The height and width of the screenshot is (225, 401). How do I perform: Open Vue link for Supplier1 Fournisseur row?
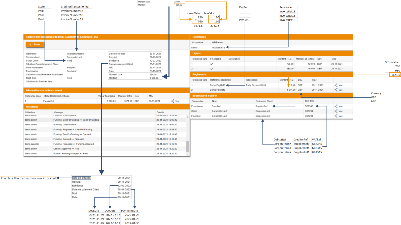[341, 106]
